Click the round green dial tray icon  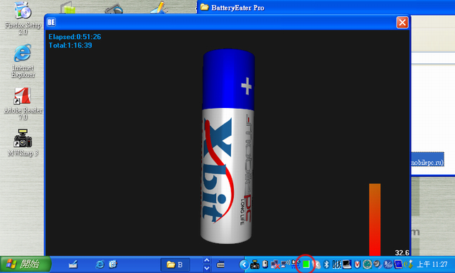coord(368,264)
